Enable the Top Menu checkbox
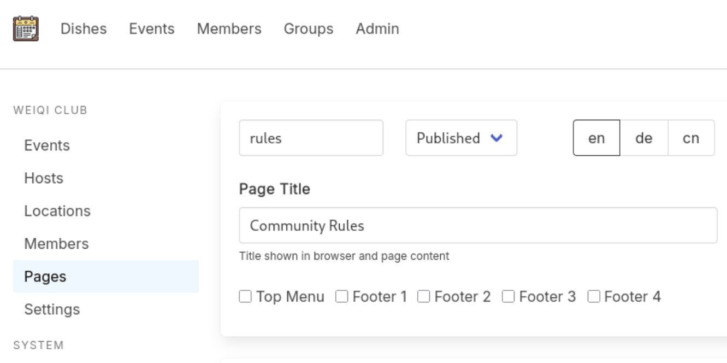The width and height of the screenshot is (727, 363). click(245, 297)
